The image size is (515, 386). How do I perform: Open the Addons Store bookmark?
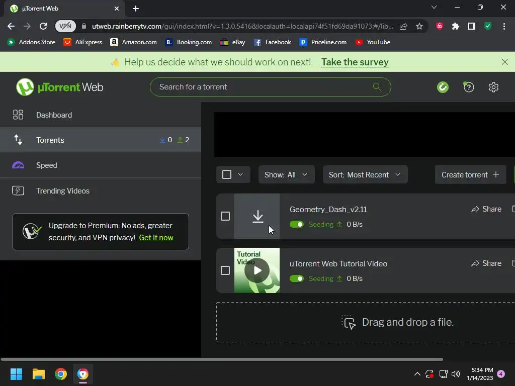tap(31, 42)
